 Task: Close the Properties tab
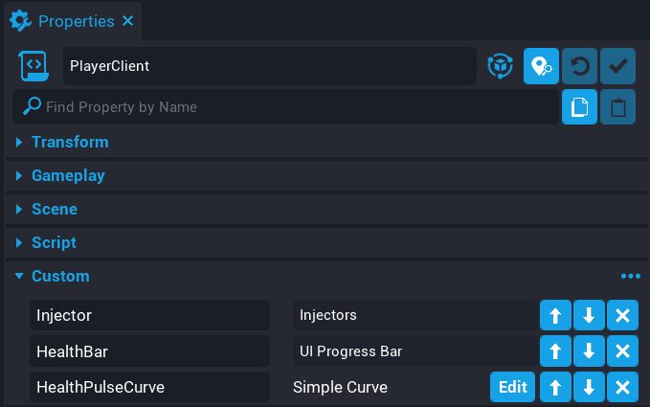[128, 21]
